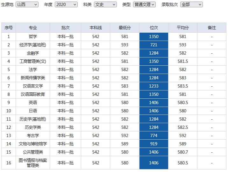Open the 录取批次 dropdown showing 全部
This screenshot has width=228, height=172.
(x=191, y=5)
